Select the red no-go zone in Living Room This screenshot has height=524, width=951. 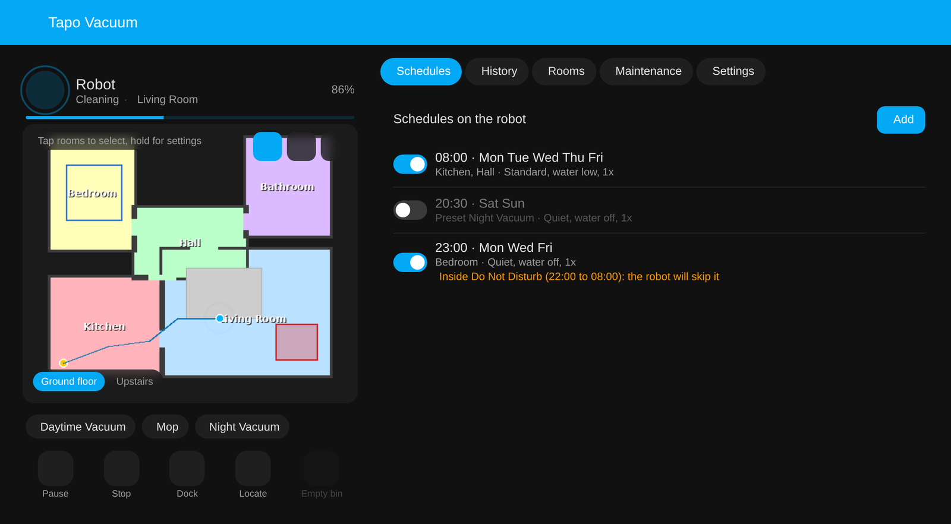pyautogui.click(x=297, y=342)
